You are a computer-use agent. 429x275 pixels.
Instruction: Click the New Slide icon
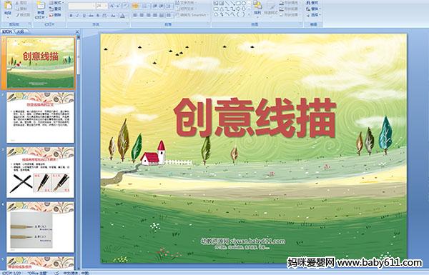click(41, 6)
